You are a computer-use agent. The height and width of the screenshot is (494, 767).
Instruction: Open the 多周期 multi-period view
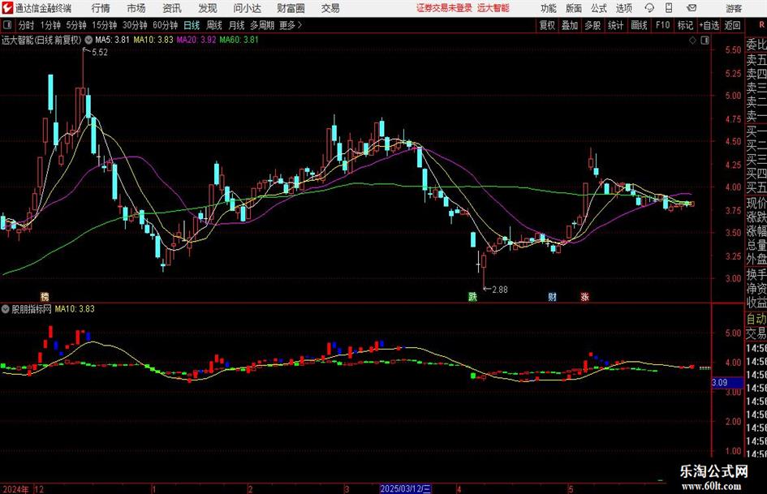[x=262, y=25]
